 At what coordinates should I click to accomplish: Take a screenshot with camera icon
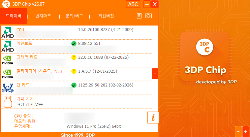148,16
